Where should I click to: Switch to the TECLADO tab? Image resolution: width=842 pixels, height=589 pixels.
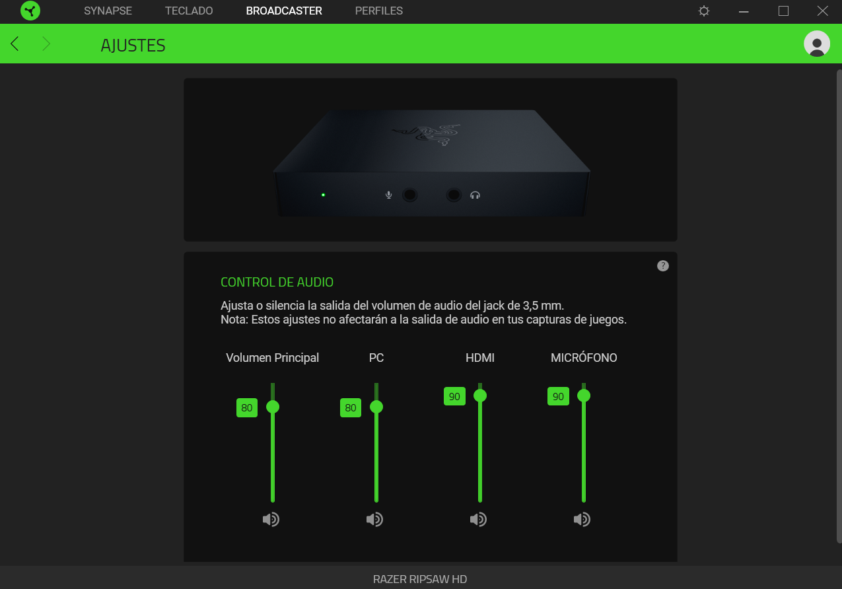[x=189, y=11]
